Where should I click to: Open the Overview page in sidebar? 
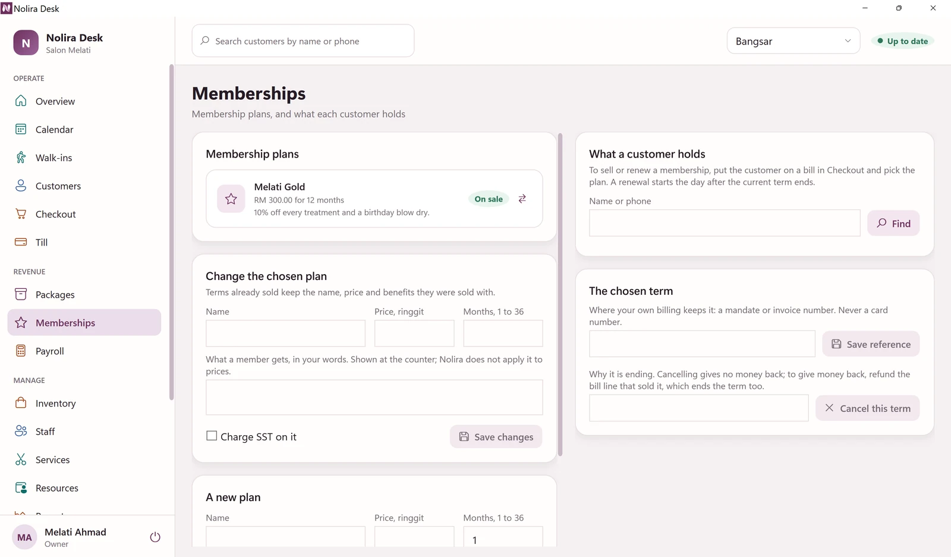click(x=84, y=101)
